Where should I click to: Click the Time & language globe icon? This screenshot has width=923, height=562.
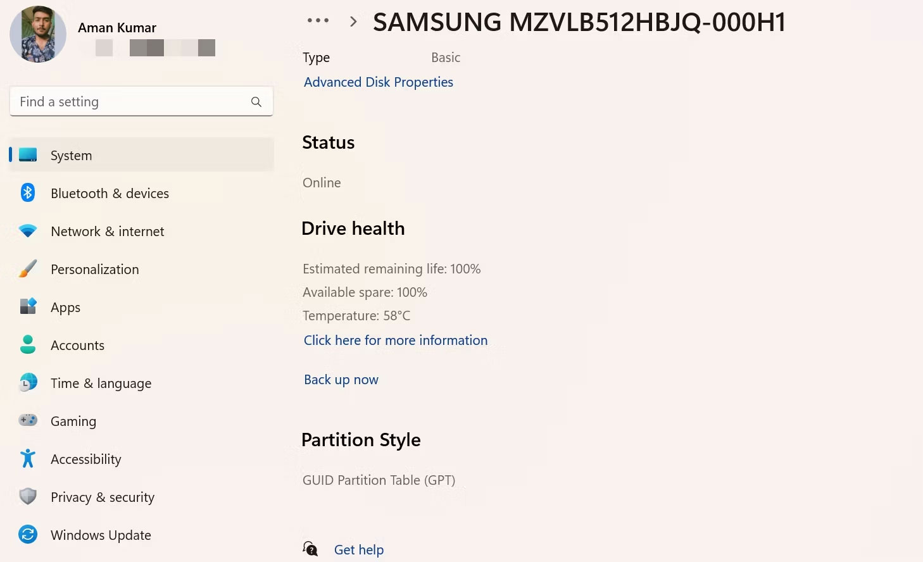coord(28,382)
